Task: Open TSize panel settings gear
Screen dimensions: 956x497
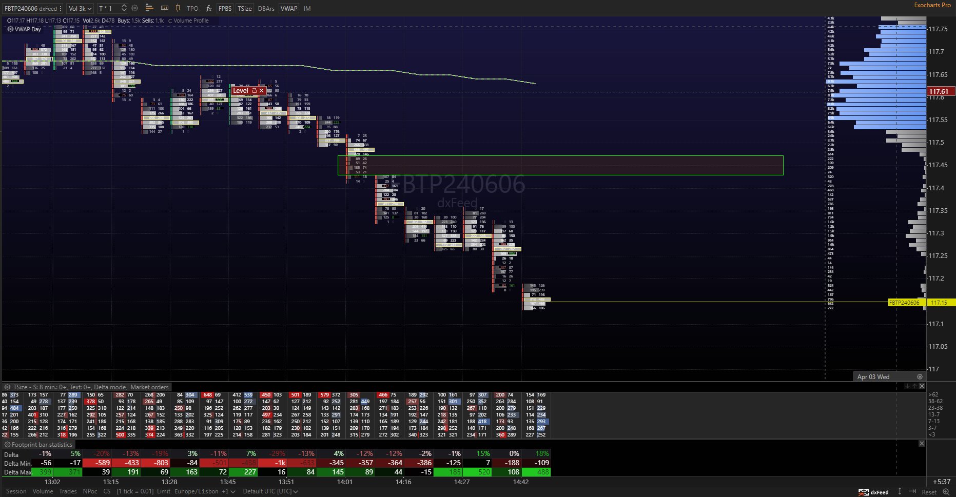Action: pyautogui.click(x=8, y=387)
